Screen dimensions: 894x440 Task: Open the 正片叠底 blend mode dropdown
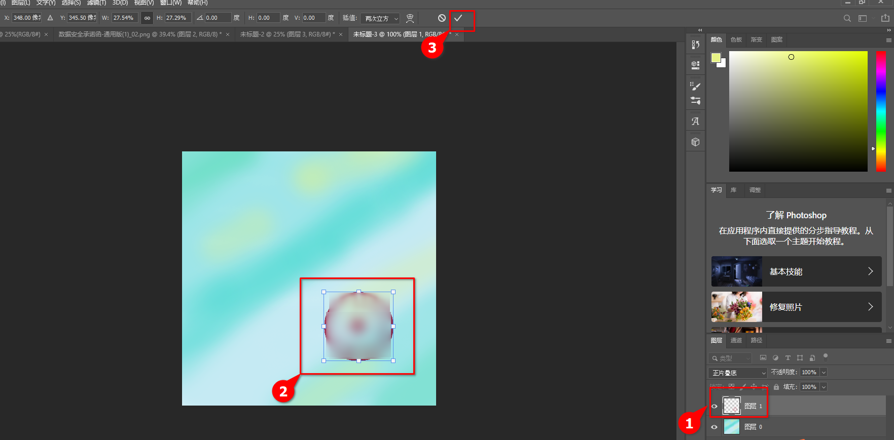pos(738,373)
